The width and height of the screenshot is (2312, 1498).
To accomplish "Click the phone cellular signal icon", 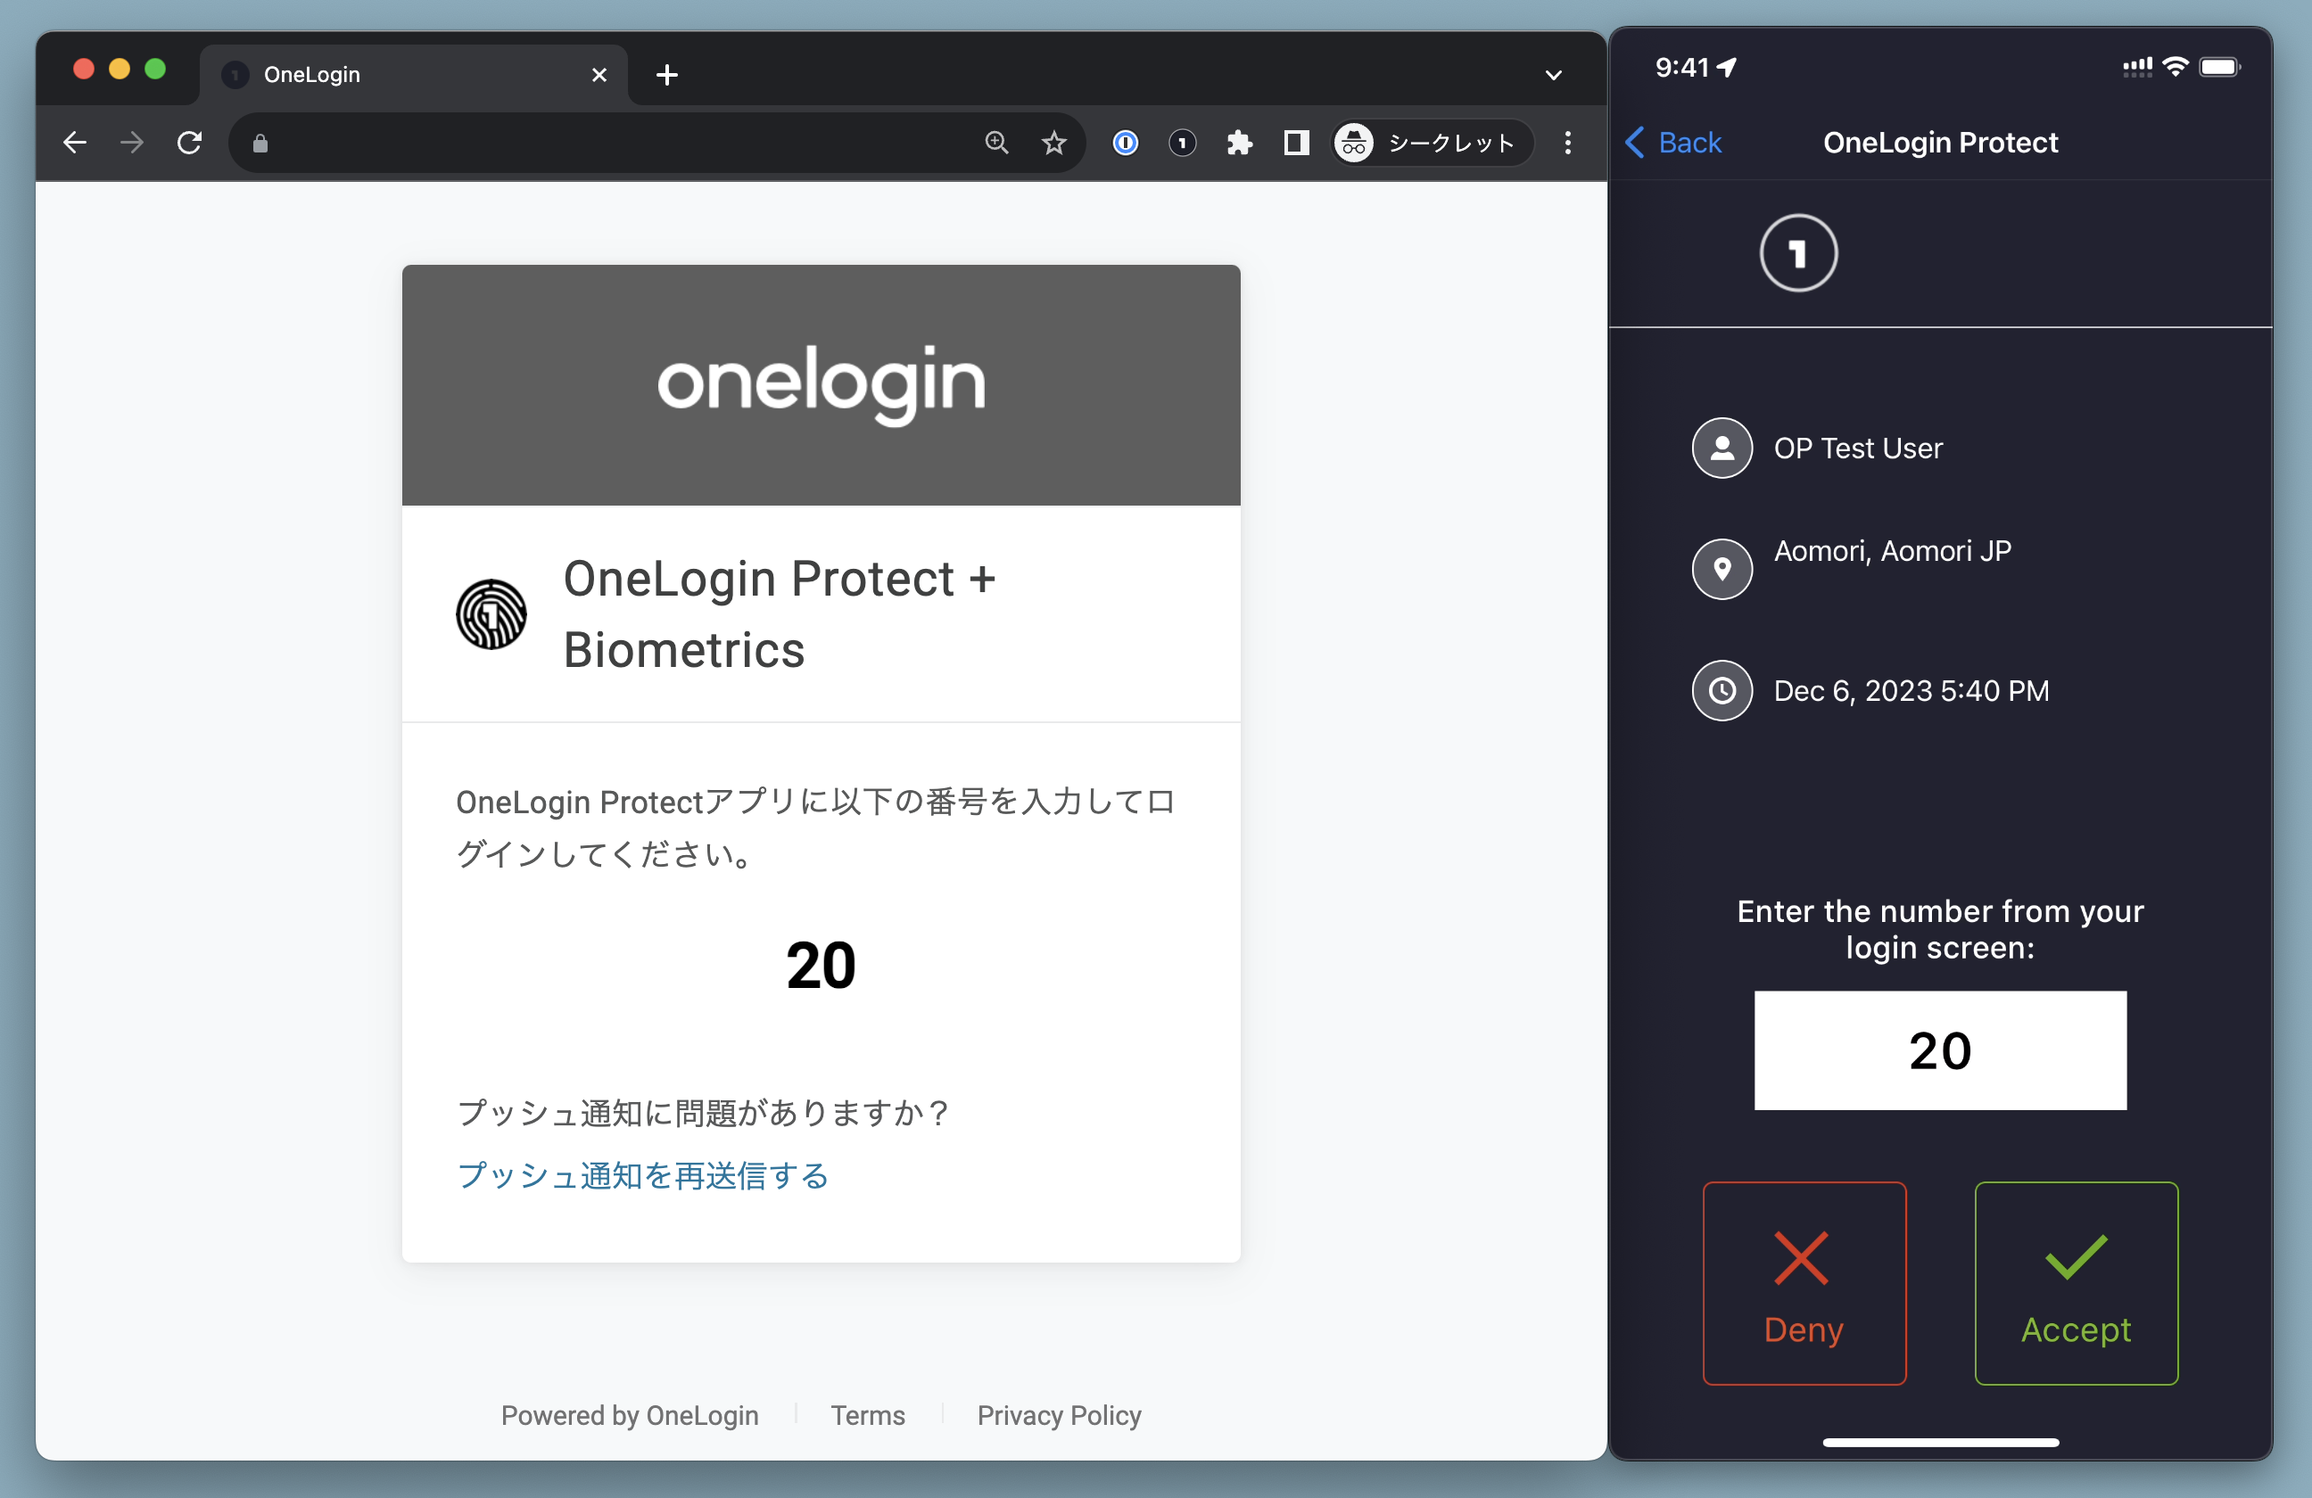I will tap(2137, 67).
